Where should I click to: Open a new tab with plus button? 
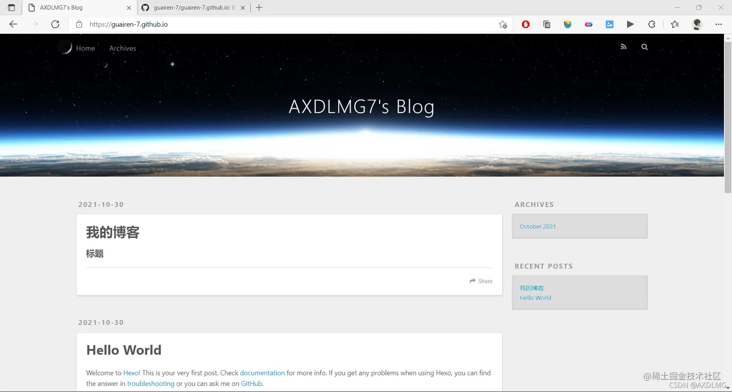coord(259,8)
